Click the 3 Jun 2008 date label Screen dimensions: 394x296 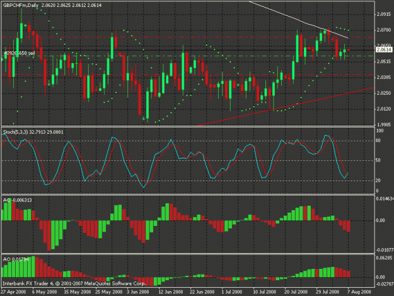pyautogui.click(x=138, y=292)
